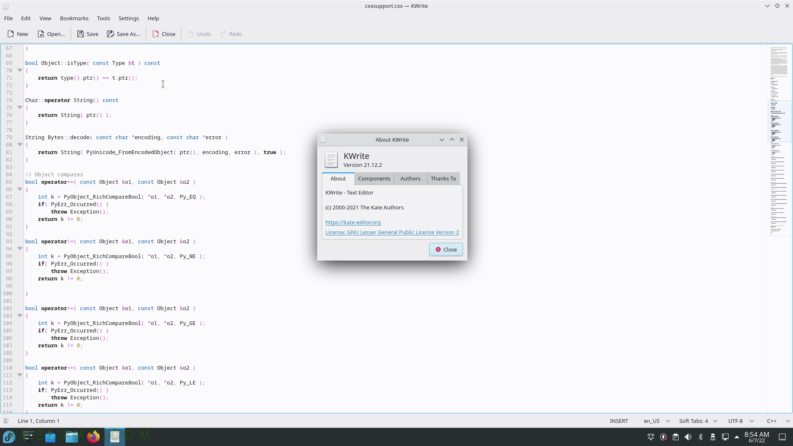Click the Bluetooth tray icon
793x446 pixels.
click(x=700, y=437)
